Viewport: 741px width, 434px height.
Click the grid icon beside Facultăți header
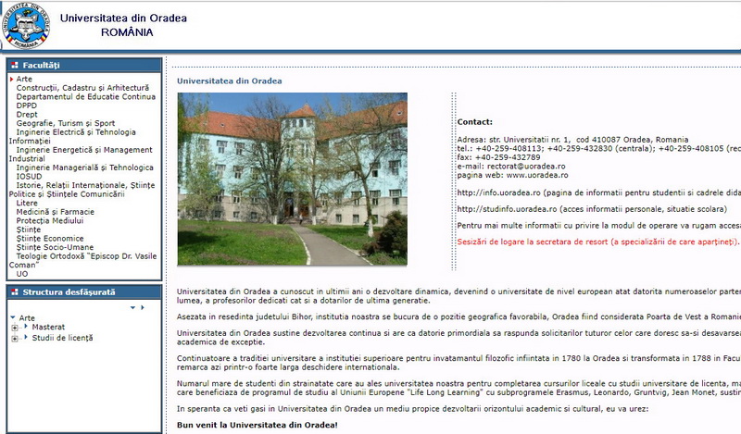point(15,65)
